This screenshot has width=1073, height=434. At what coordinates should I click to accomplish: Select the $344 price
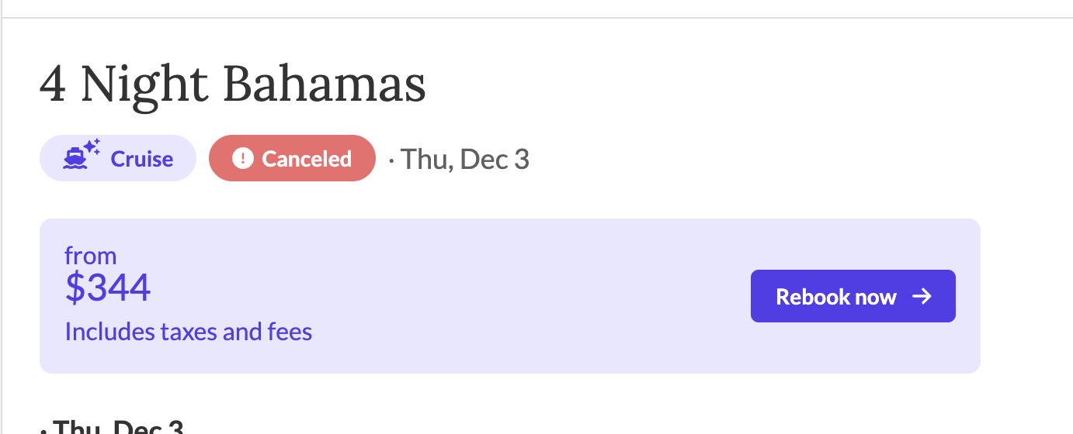108,288
